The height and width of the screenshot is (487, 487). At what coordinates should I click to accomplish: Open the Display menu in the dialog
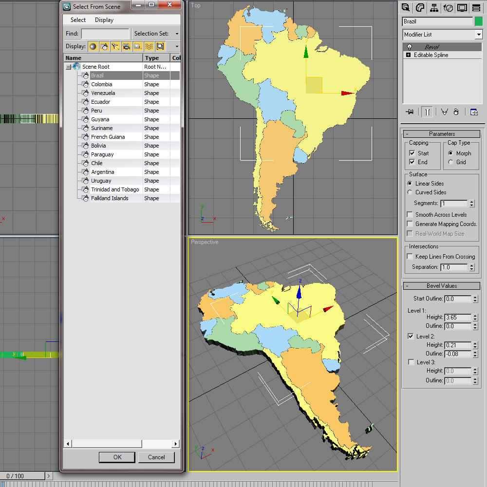pos(104,20)
